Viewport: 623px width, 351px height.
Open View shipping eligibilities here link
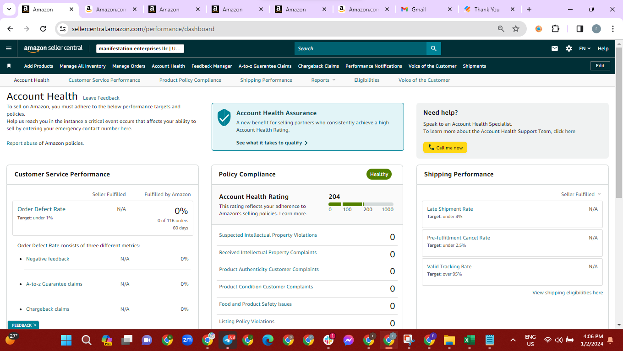[568, 292]
